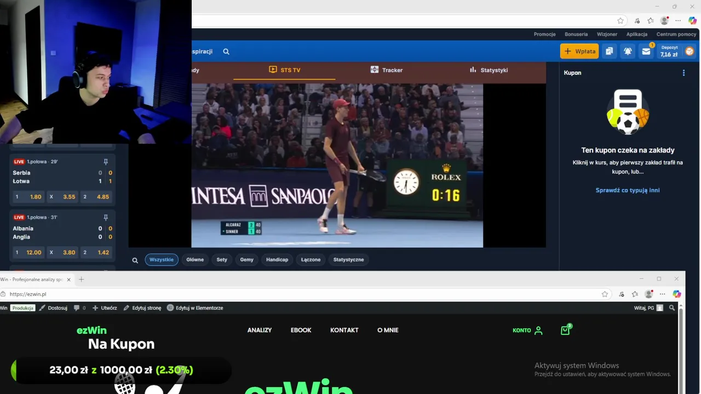Open Wizjoner in the top menu
Image resolution: width=701 pixels, height=394 pixels.
pos(607,34)
